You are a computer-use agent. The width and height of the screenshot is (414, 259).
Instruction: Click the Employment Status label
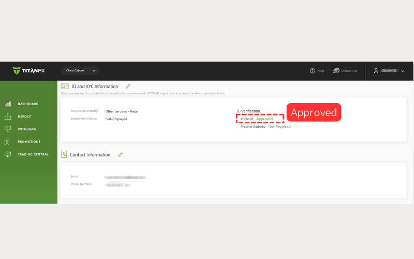coord(84,119)
